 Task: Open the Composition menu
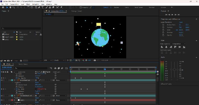[14, 4]
